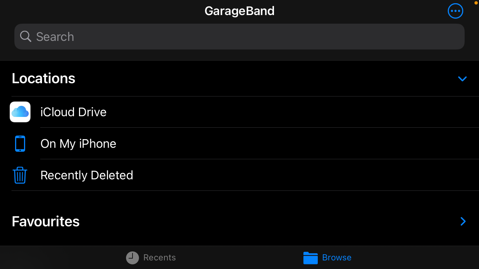Tap the Recents clock icon
Screen dimensions: 479x269
(x=132, y=258)
